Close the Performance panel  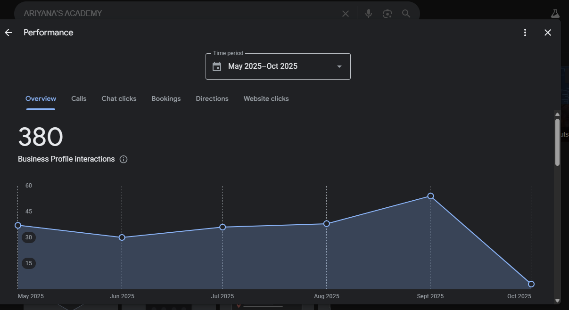point(547,33)
